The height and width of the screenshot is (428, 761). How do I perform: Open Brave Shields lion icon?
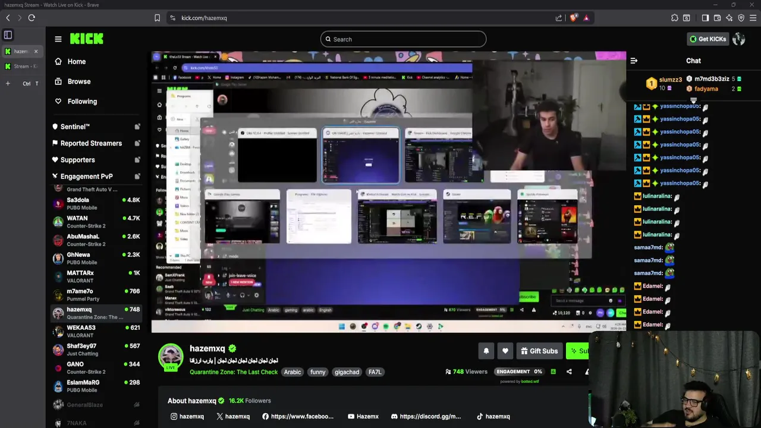coord(573,18)
